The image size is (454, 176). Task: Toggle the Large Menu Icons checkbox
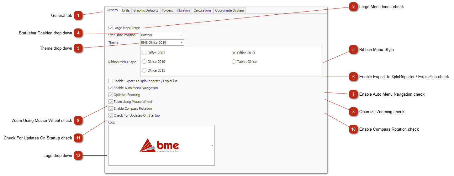[x=111, y=28]
